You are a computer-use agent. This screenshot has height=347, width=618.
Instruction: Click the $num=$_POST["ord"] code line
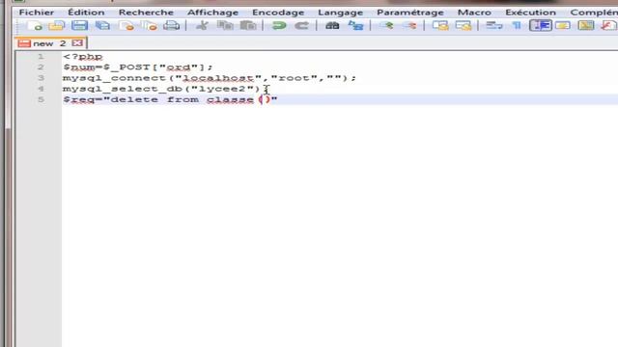pyautogui.click(x=138, y=67)
